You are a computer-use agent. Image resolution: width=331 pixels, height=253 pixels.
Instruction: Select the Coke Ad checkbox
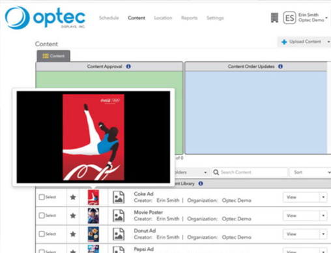pyautogui.click(x=42, y=197)
